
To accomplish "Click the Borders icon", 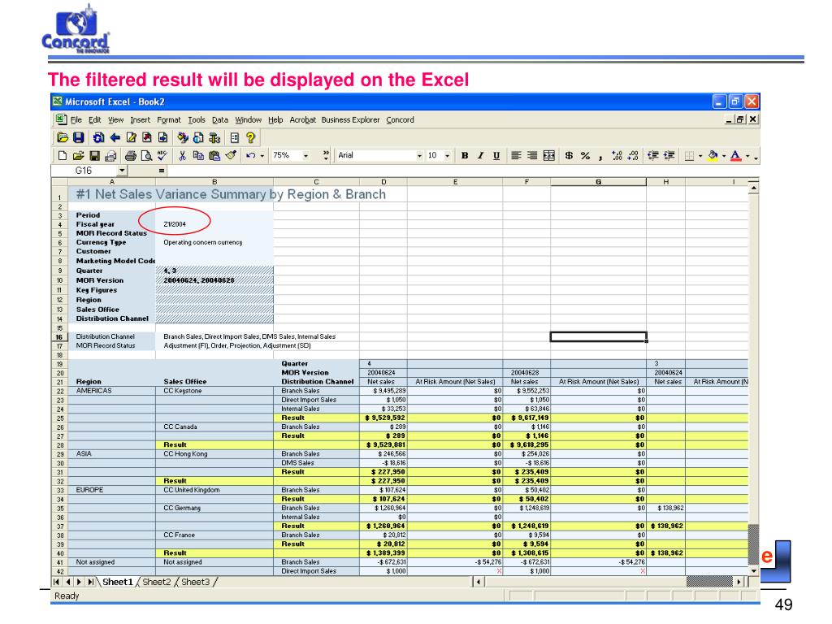I will [x=689, y=155].
